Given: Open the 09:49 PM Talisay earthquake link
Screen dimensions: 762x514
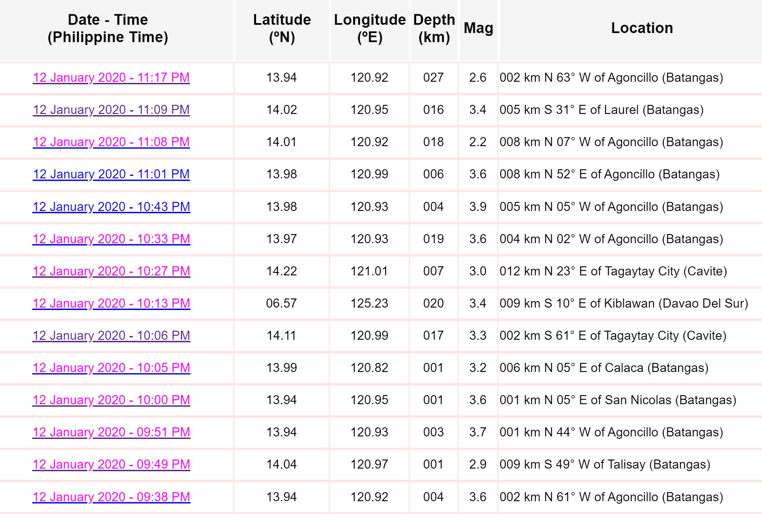Looking at the screenshot, I should [x=111, y=464].
